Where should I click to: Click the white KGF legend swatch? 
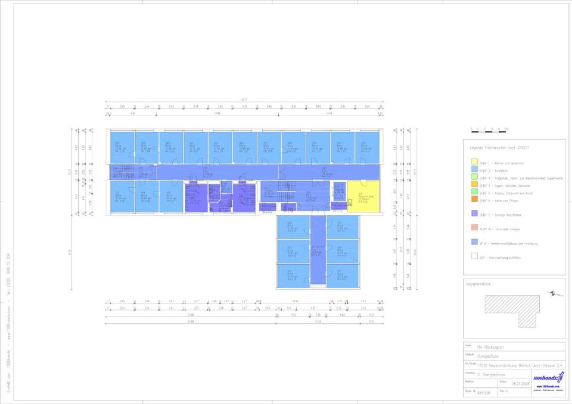click(x=474, y=256)
